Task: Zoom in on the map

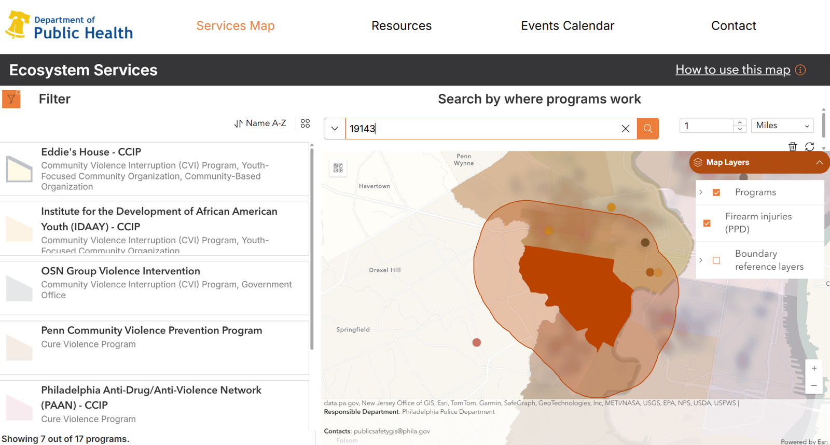Action: [814, 368]
